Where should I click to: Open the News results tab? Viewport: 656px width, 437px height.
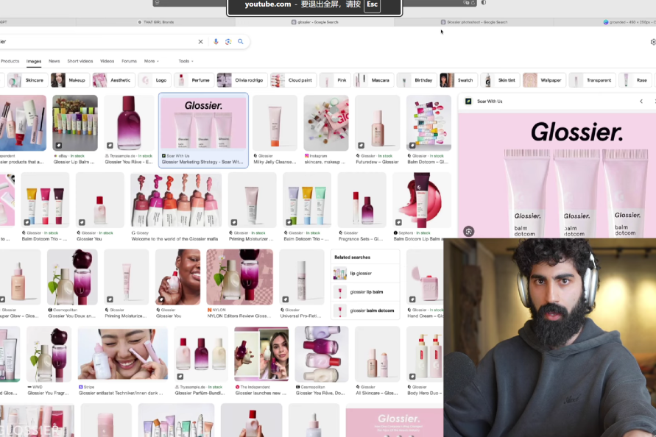coord(54,61)
